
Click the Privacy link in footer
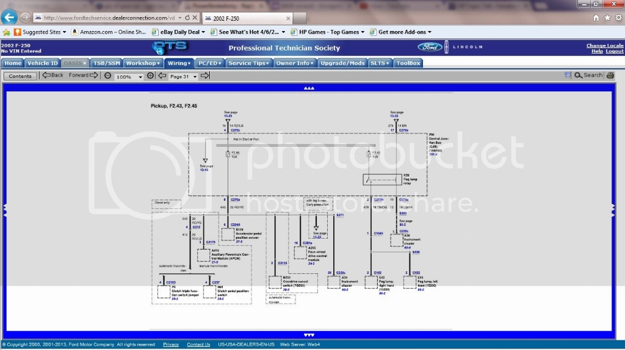pyautogui.click(x=171, y=345)
